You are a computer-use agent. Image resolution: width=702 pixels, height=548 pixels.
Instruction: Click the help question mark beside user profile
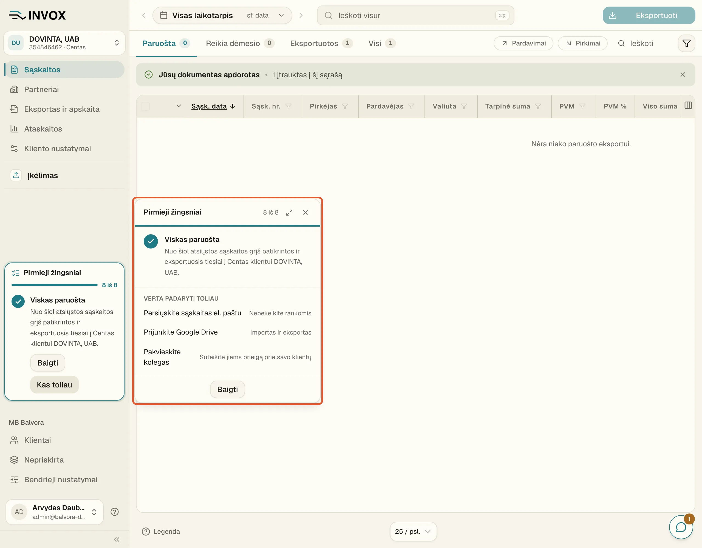(x=115, y=512)
